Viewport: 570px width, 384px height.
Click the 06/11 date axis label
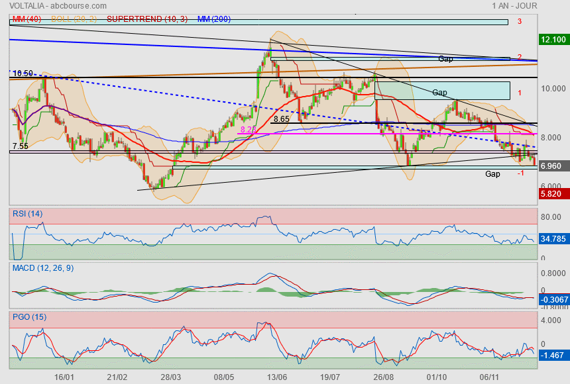pos(490,377)
